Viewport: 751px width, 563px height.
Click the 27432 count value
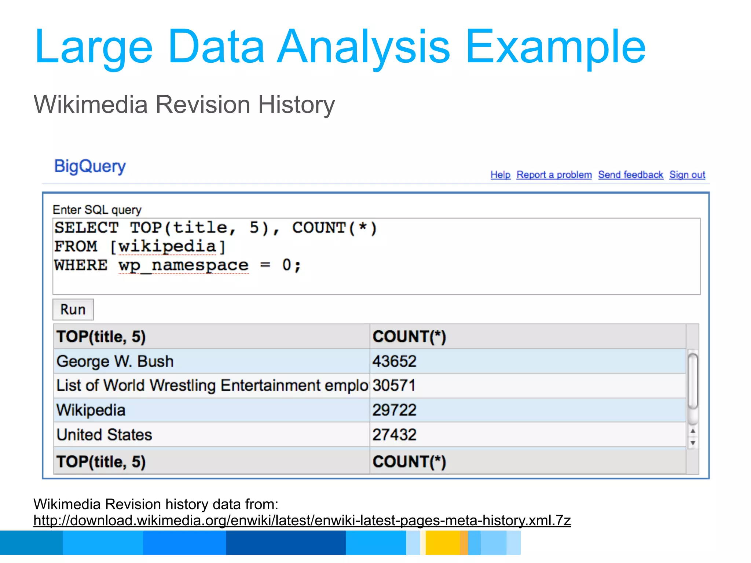click(x=395, y=435)
